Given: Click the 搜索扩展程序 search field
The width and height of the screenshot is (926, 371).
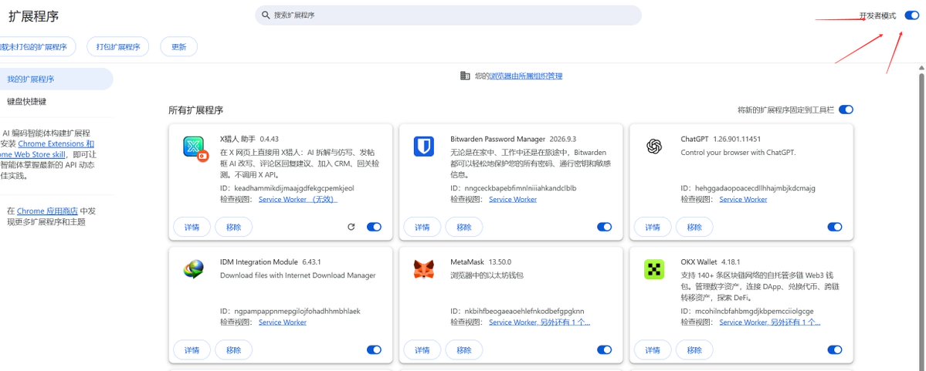Looking at the screenshot, I should [x=448, y=15].
